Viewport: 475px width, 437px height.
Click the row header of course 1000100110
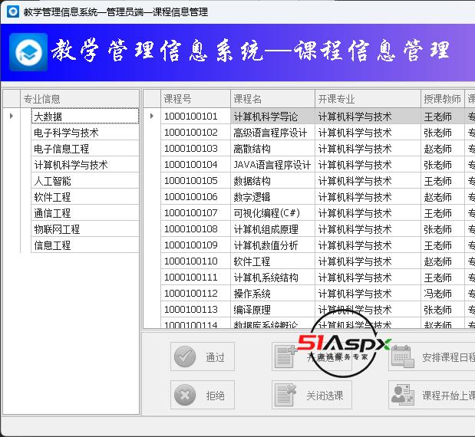[152, 261]
